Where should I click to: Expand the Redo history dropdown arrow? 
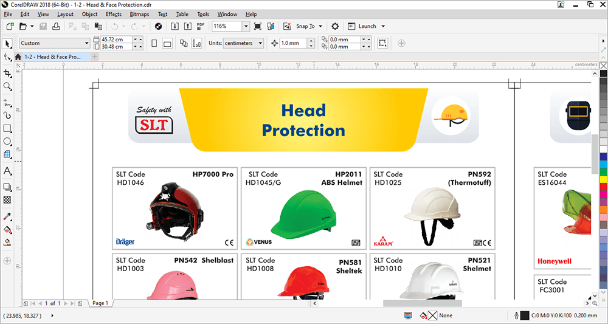click(x=143, y=26)
